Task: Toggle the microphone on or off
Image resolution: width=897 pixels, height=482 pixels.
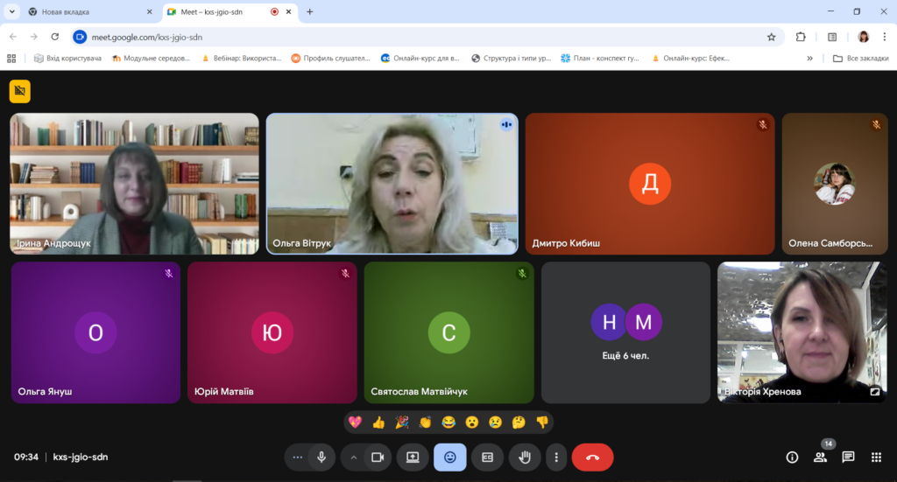Action: (321, 457)
